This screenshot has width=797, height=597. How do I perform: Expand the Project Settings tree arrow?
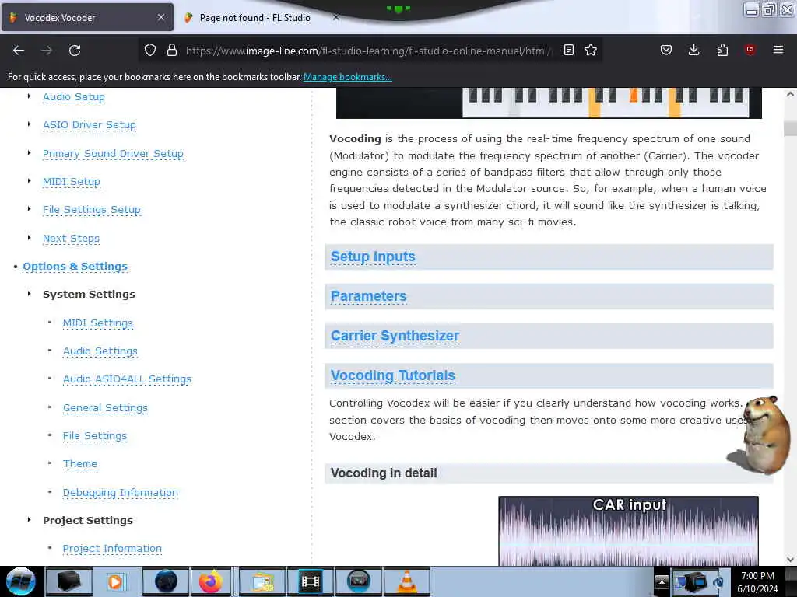pyautogui.click(x=29, y=520)
